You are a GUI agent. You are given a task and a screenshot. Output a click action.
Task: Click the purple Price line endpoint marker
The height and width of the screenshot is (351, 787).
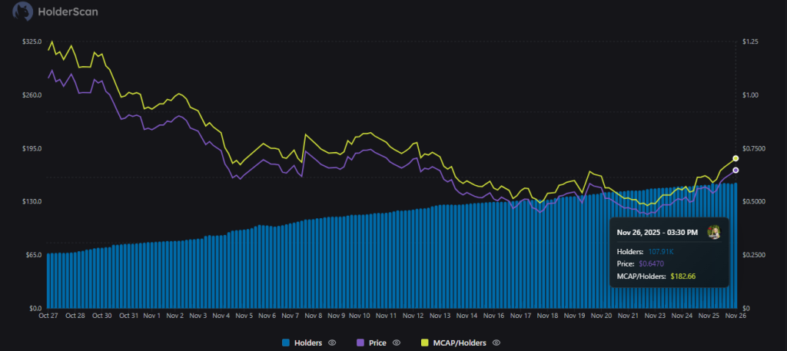(x=736, y=170)
